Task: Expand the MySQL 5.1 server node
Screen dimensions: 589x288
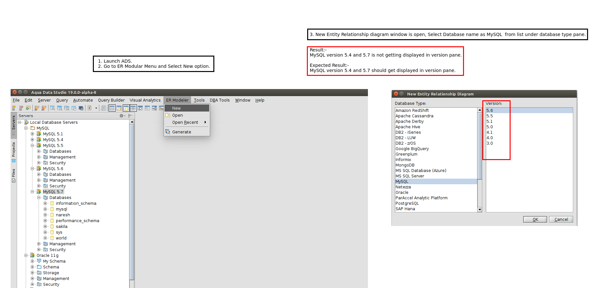Action: 32,134
